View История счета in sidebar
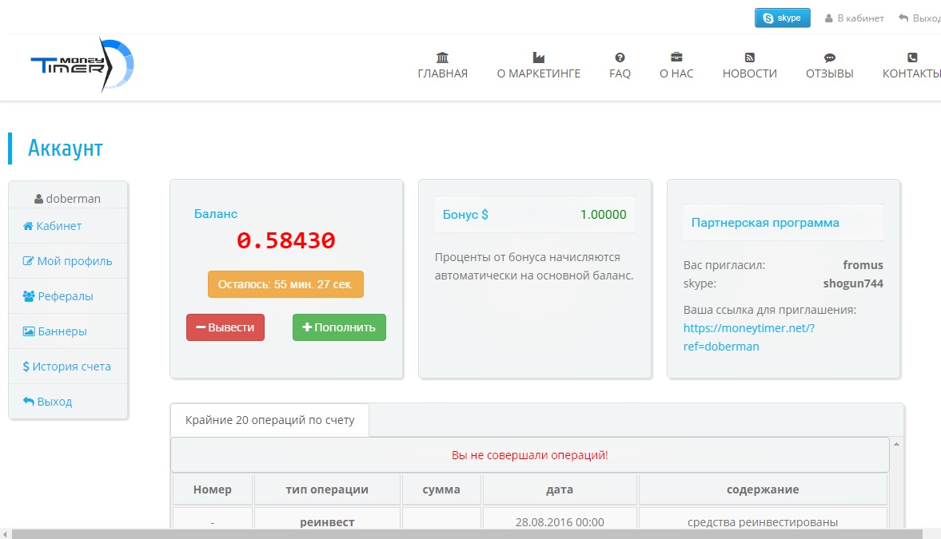941x539 pixels. pos(67,367)
